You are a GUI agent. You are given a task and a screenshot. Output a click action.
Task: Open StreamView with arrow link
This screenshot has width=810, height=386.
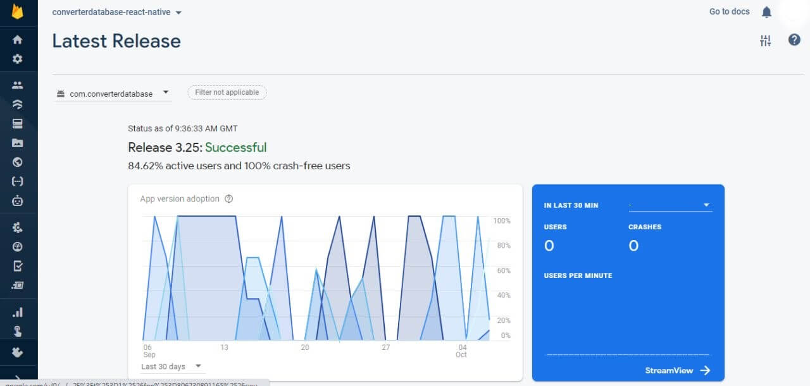tap(677, 370)
